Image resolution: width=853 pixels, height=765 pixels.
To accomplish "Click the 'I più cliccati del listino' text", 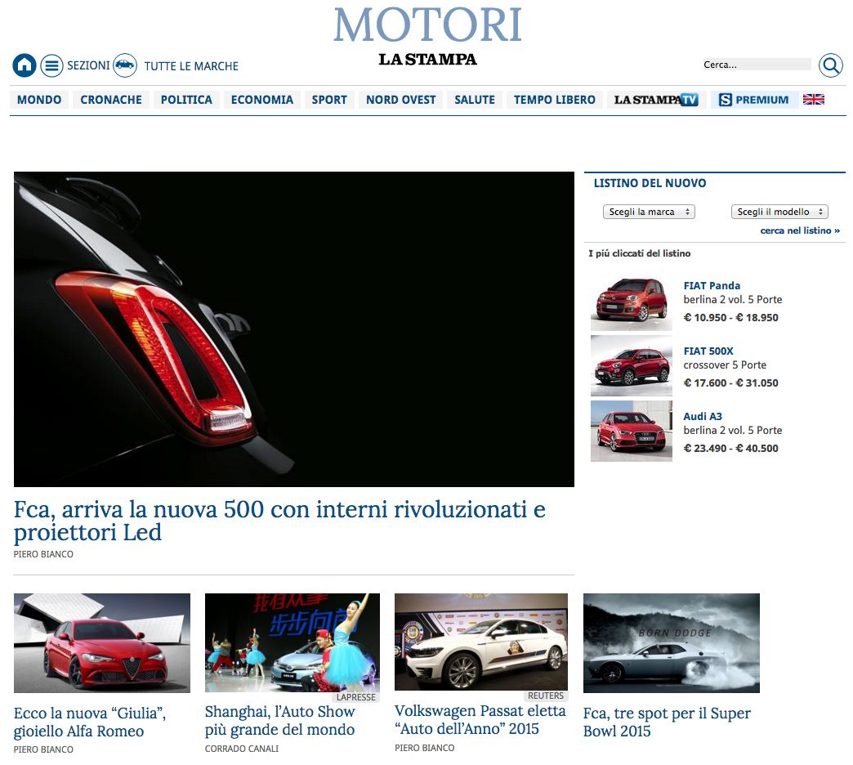I will point(640,253).
